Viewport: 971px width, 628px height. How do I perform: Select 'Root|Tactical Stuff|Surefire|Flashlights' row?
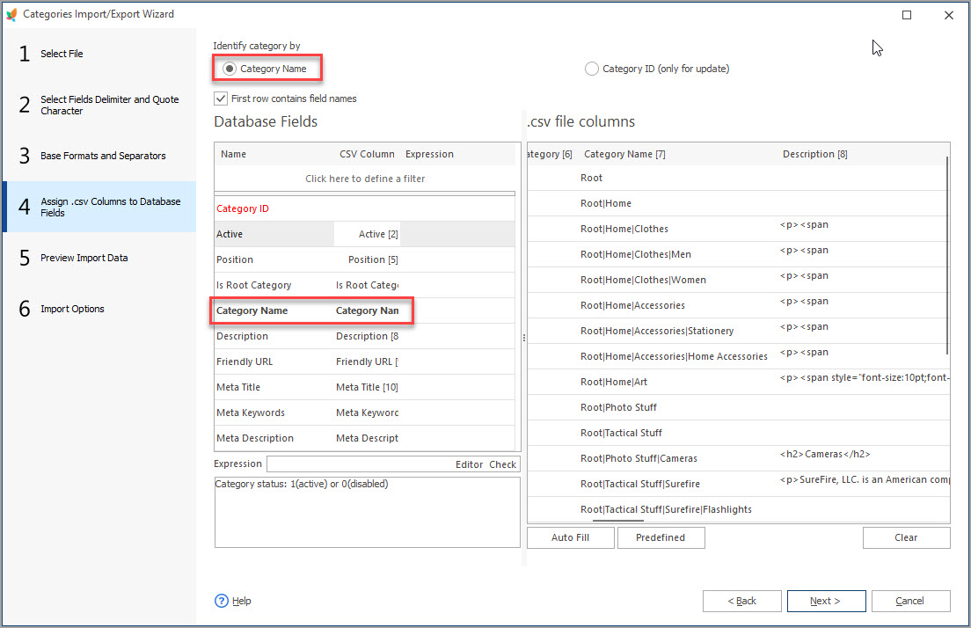738,509
